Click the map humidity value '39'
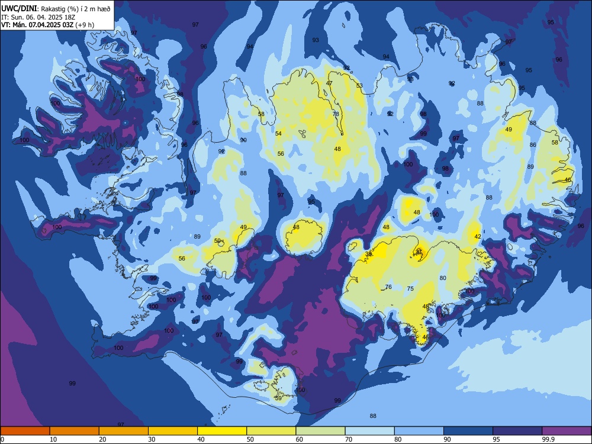This screenshot has height=444, width=592. [x=368, y=254]
